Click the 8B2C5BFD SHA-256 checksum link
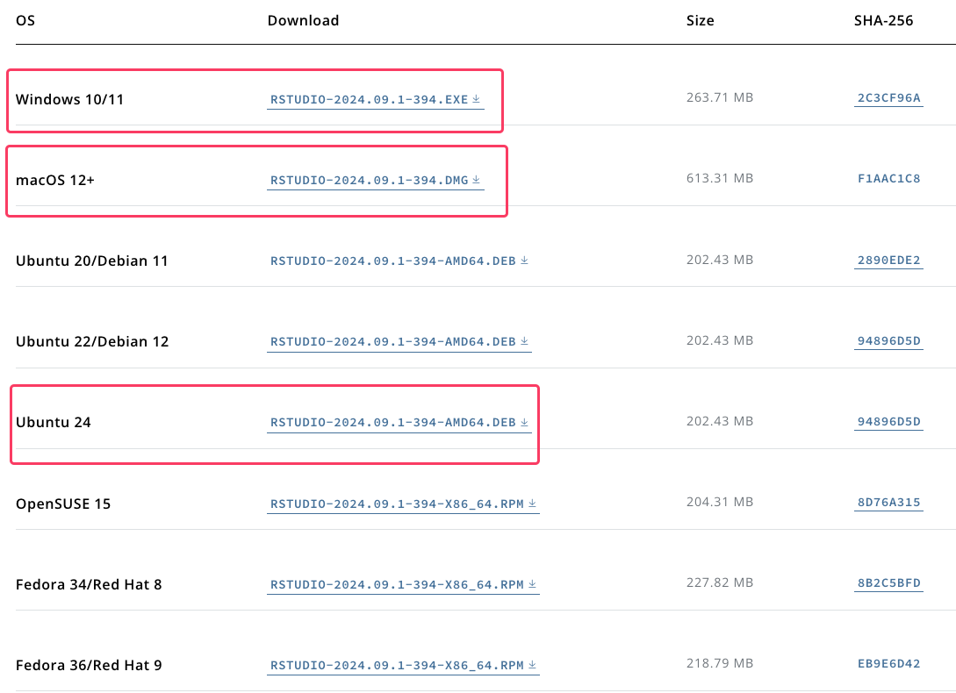The image size is (956, 693). coord(888,584)
